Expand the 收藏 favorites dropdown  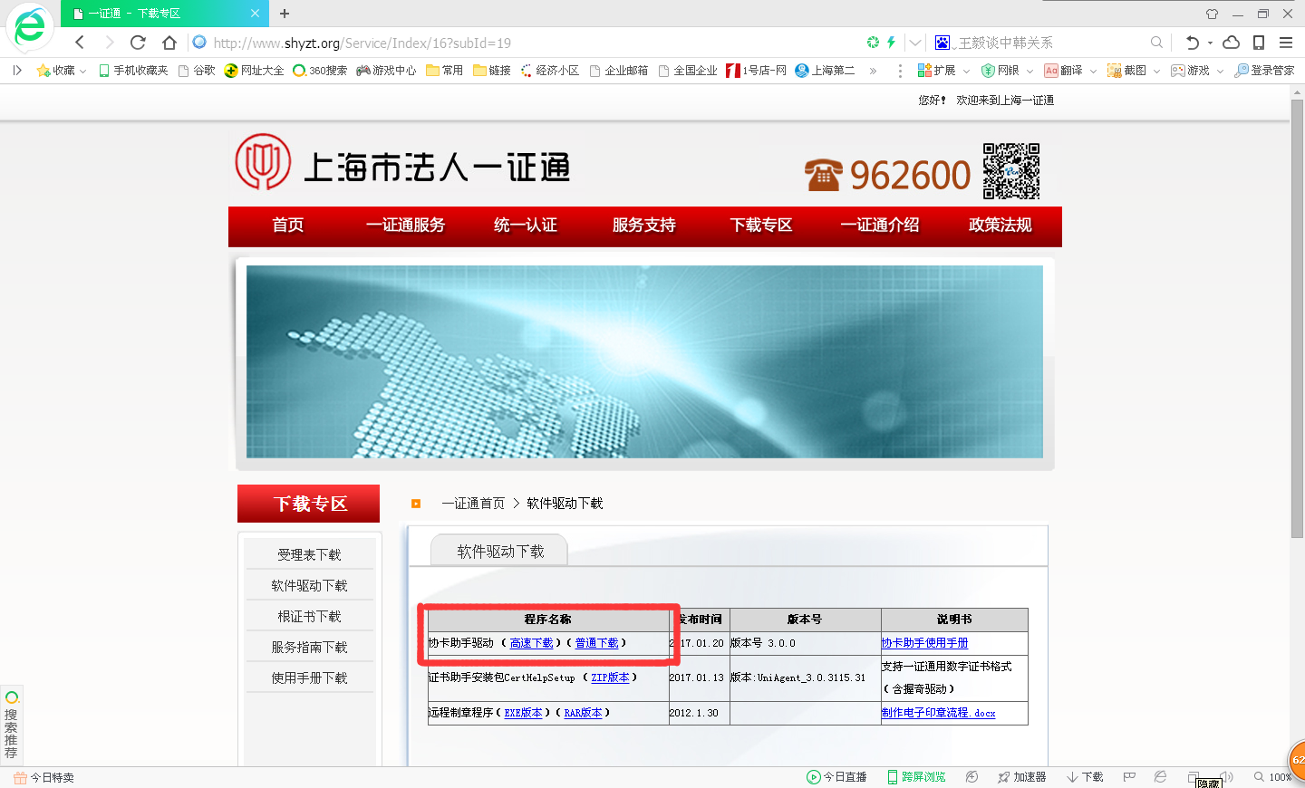coord(82,71)
